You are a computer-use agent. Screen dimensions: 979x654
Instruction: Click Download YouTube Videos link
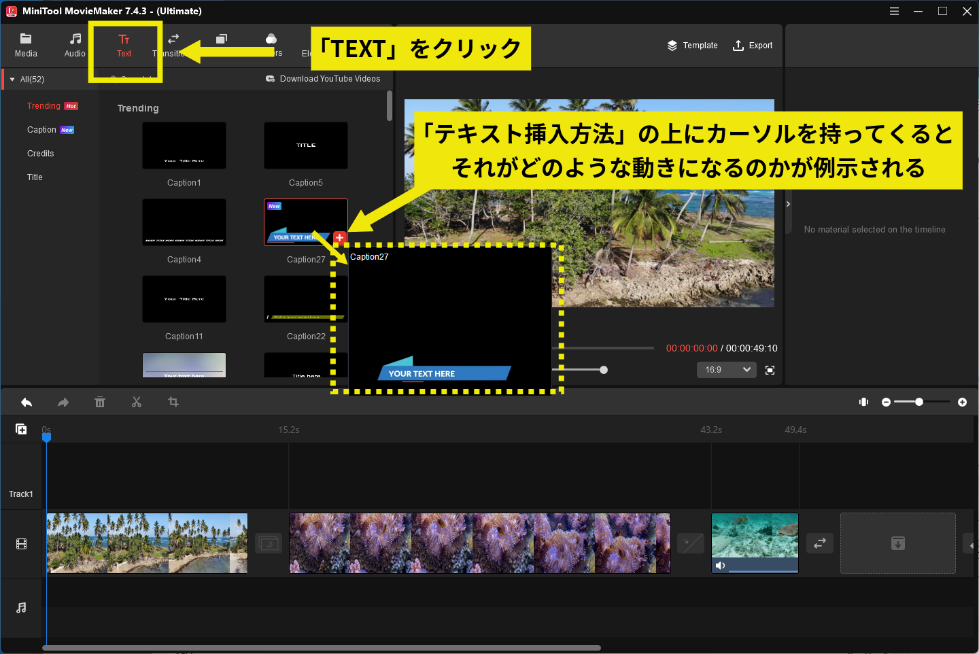coord(323,79)
